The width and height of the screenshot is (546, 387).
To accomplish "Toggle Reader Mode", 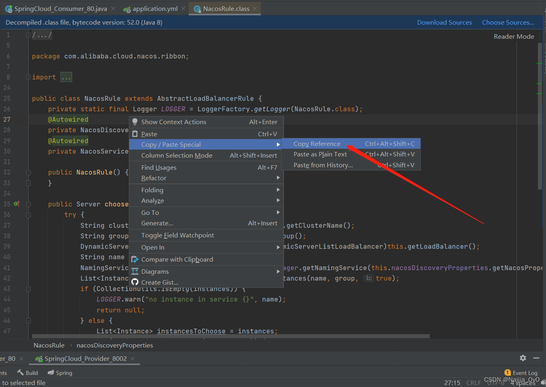I will (514, 36).
